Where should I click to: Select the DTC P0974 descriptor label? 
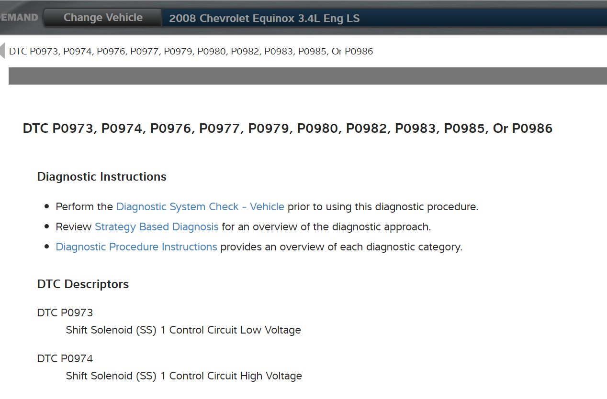pos(65,359)
